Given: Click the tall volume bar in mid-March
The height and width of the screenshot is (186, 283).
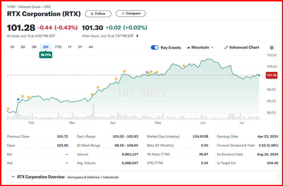Looking at the screenshot, I should [93, 111].
